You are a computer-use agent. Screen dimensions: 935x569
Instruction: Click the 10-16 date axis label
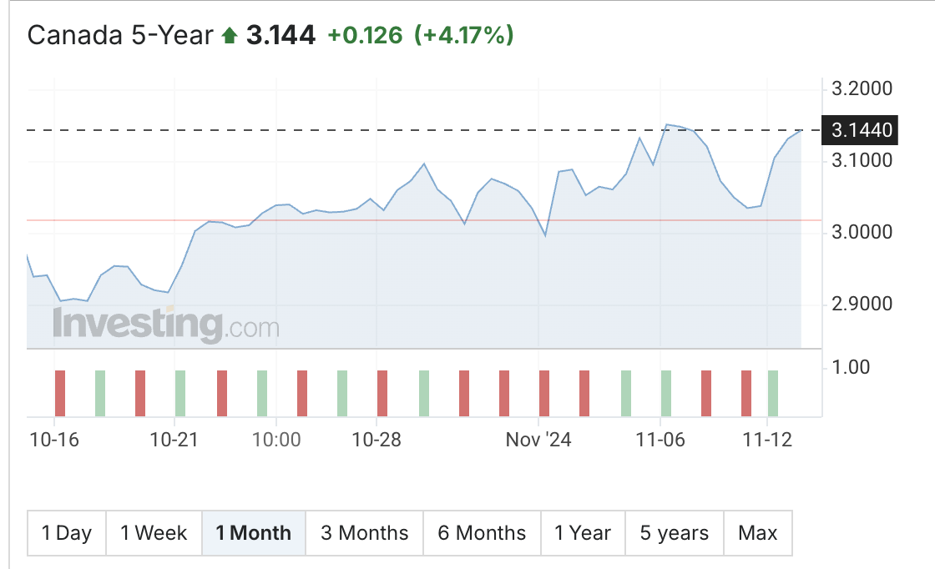pos(53,439)
